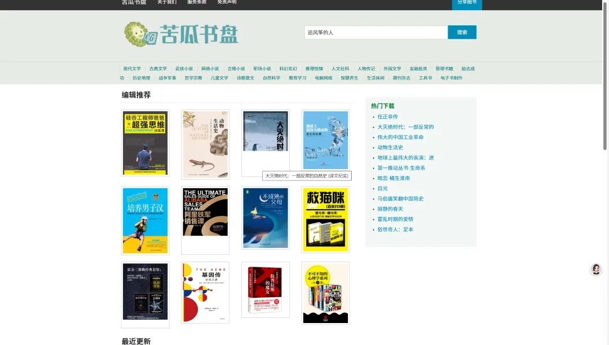Open the 超强思维 book cover
609x345 pixels.
tap(145, 143)
